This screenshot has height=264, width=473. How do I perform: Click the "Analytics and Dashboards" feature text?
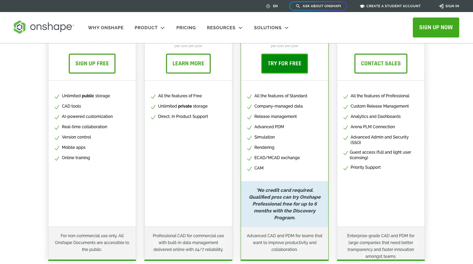tap(376, 117)
